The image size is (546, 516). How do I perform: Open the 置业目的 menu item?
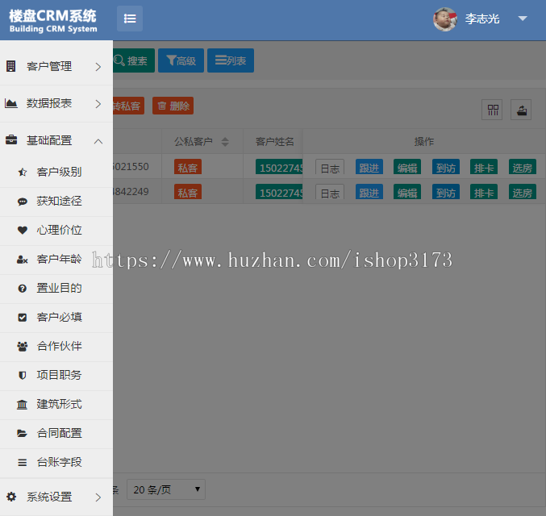(x=56, y=289)
